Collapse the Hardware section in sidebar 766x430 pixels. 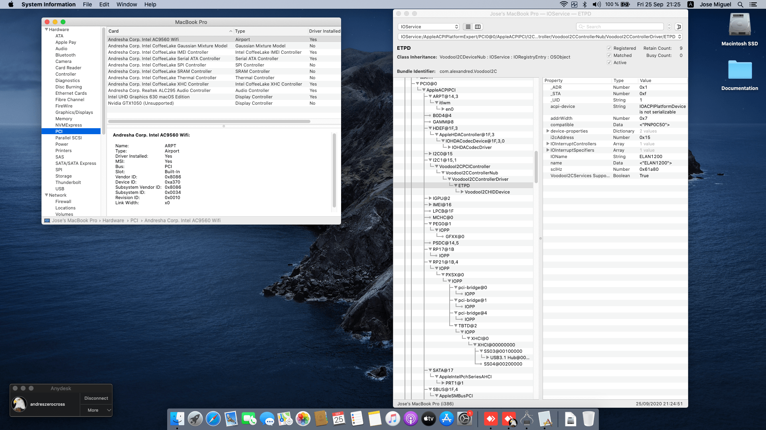pos(46,29)
